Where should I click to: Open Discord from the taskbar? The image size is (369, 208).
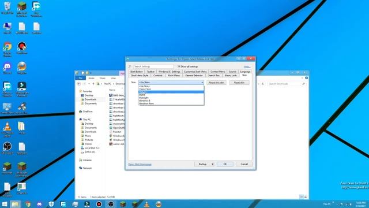pos(39,204)
